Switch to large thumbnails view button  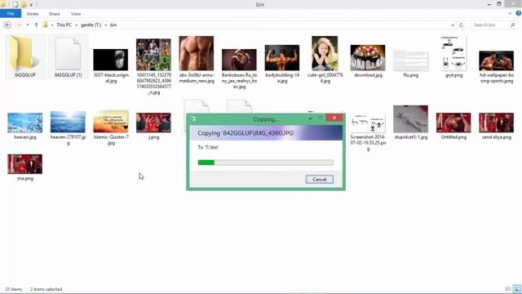pos(516,289)
